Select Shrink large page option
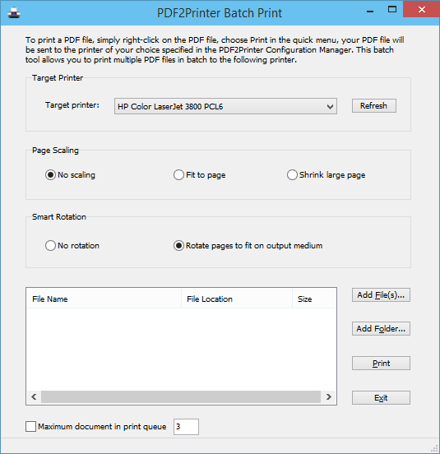The width and height of the screenshot is (440, 454). click(x=326, y=175)
